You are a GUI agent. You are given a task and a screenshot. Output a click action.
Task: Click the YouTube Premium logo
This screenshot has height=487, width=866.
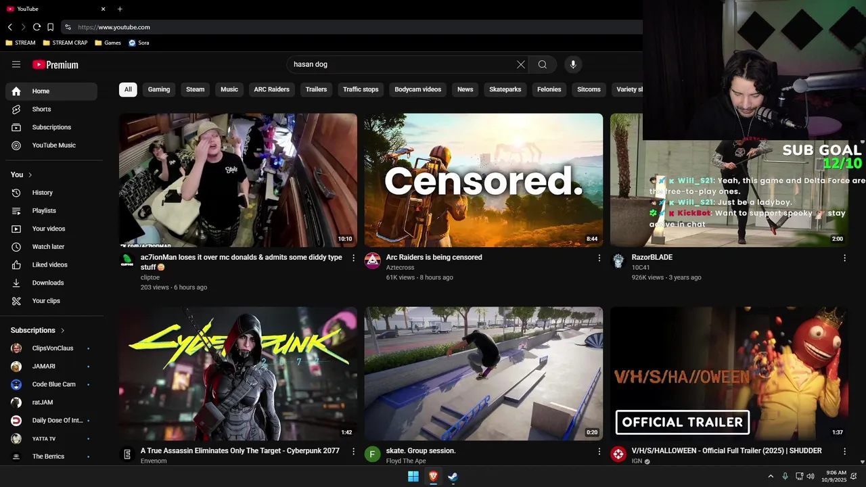pyautogui.click(x=55, y=65)
